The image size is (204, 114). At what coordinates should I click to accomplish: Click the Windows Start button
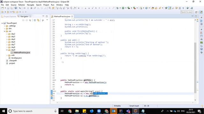click(4, 111)
